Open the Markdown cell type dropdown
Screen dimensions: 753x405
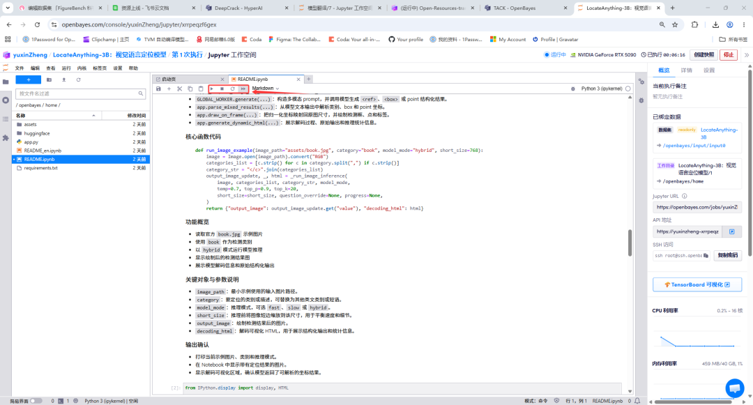point(265,89)
